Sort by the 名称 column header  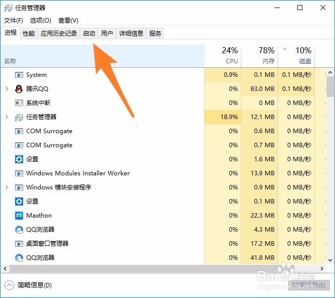tap(103, 56)
